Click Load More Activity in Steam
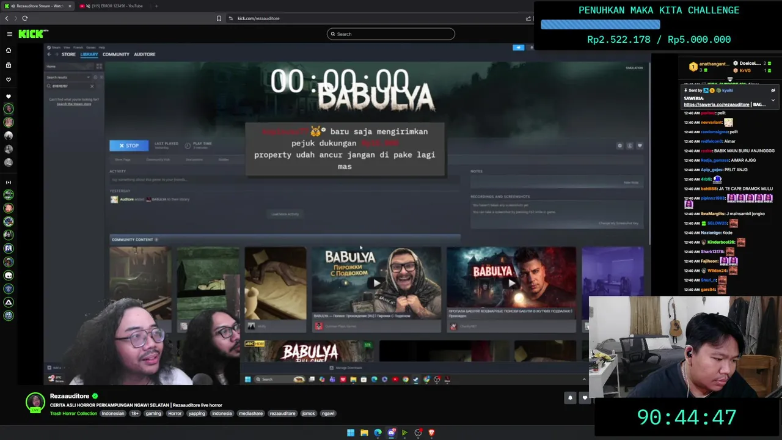The width and height of the screenshot is (782, 440). pyautogui.click(x=285, y=214)
